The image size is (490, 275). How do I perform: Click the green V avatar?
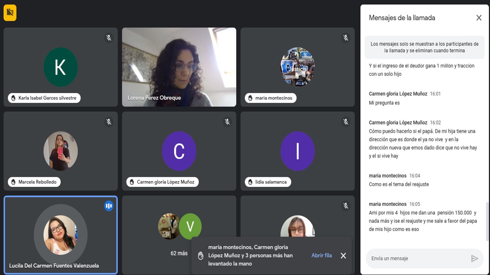click(190, 226)
